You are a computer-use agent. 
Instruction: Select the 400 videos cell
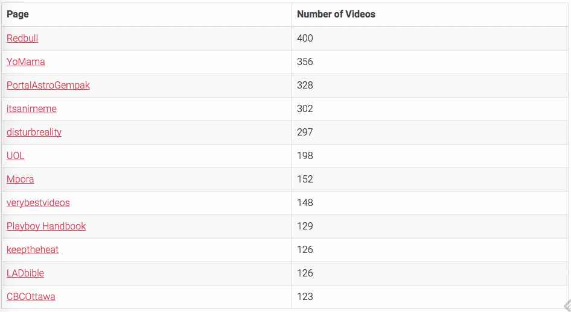430,38
